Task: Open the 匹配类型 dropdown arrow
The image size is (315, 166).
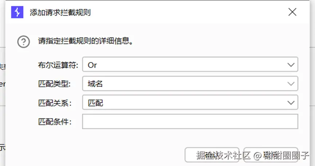Action: pos(291,84)
